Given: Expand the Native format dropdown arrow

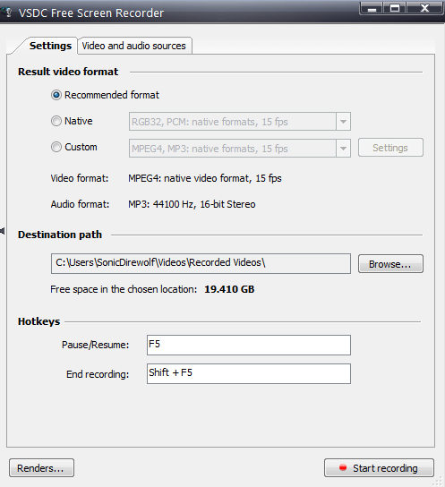Looking at the screenshot, I should pos(343,122).
